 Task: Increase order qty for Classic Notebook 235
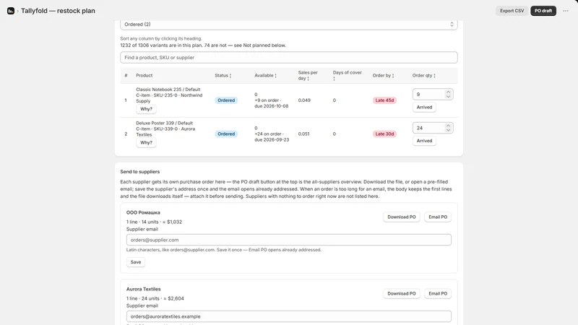[x=448, y=92]
